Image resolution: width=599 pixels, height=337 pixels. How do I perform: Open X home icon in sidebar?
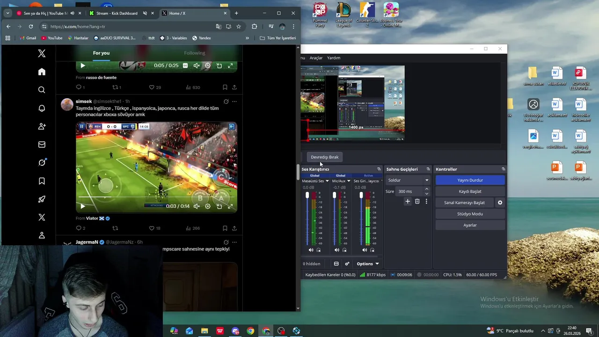(42, 72)
